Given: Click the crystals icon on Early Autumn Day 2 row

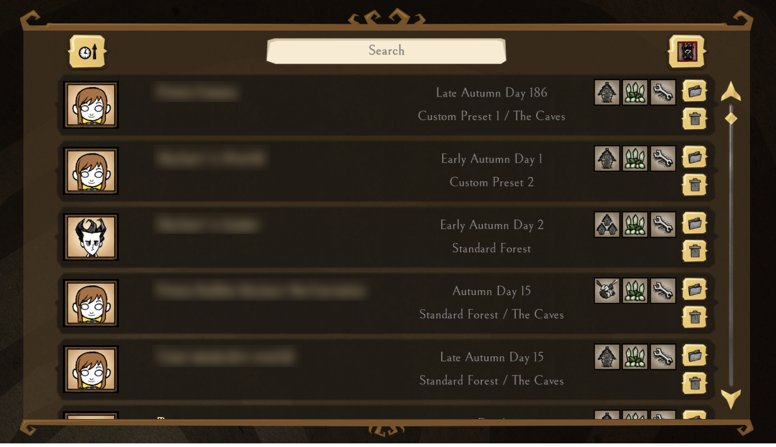Looking at the screenshot, I should pos(635,225).
